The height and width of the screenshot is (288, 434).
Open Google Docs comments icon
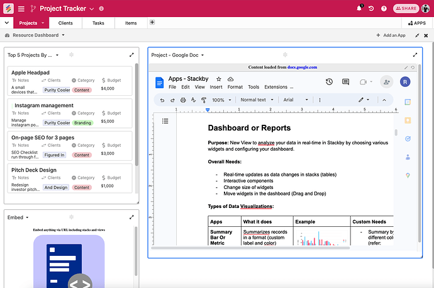coord(345,82)
